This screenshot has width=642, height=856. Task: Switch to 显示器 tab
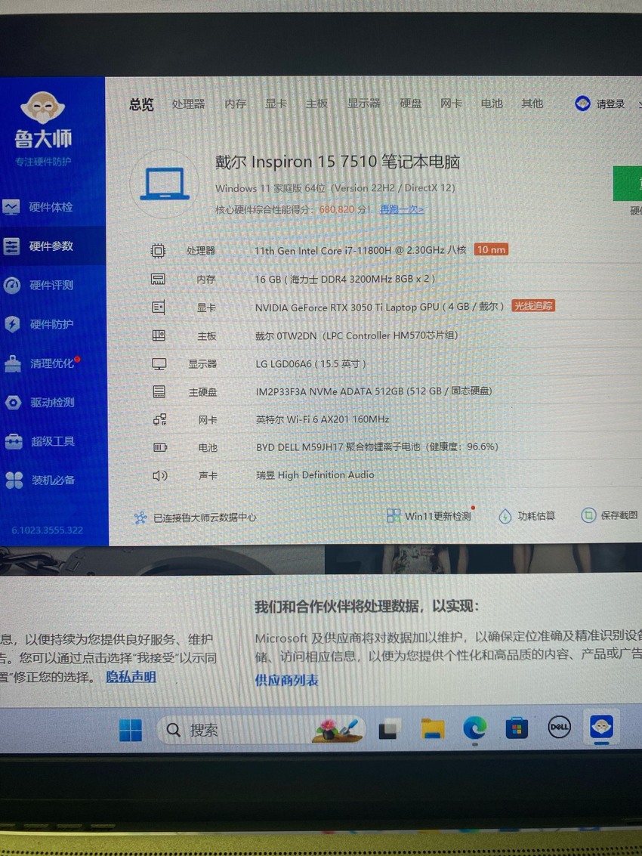tap(363, 104)
